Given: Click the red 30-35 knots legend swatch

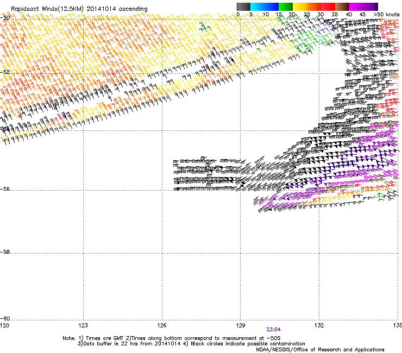Looking at the screenshot, I should [x=328, y=7].
